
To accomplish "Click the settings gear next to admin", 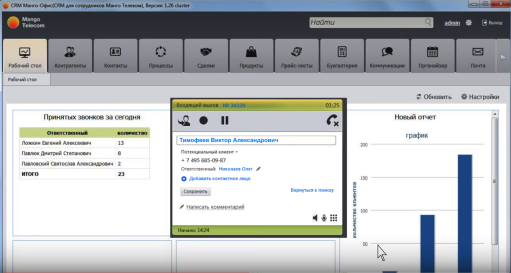I will (469, 23).
